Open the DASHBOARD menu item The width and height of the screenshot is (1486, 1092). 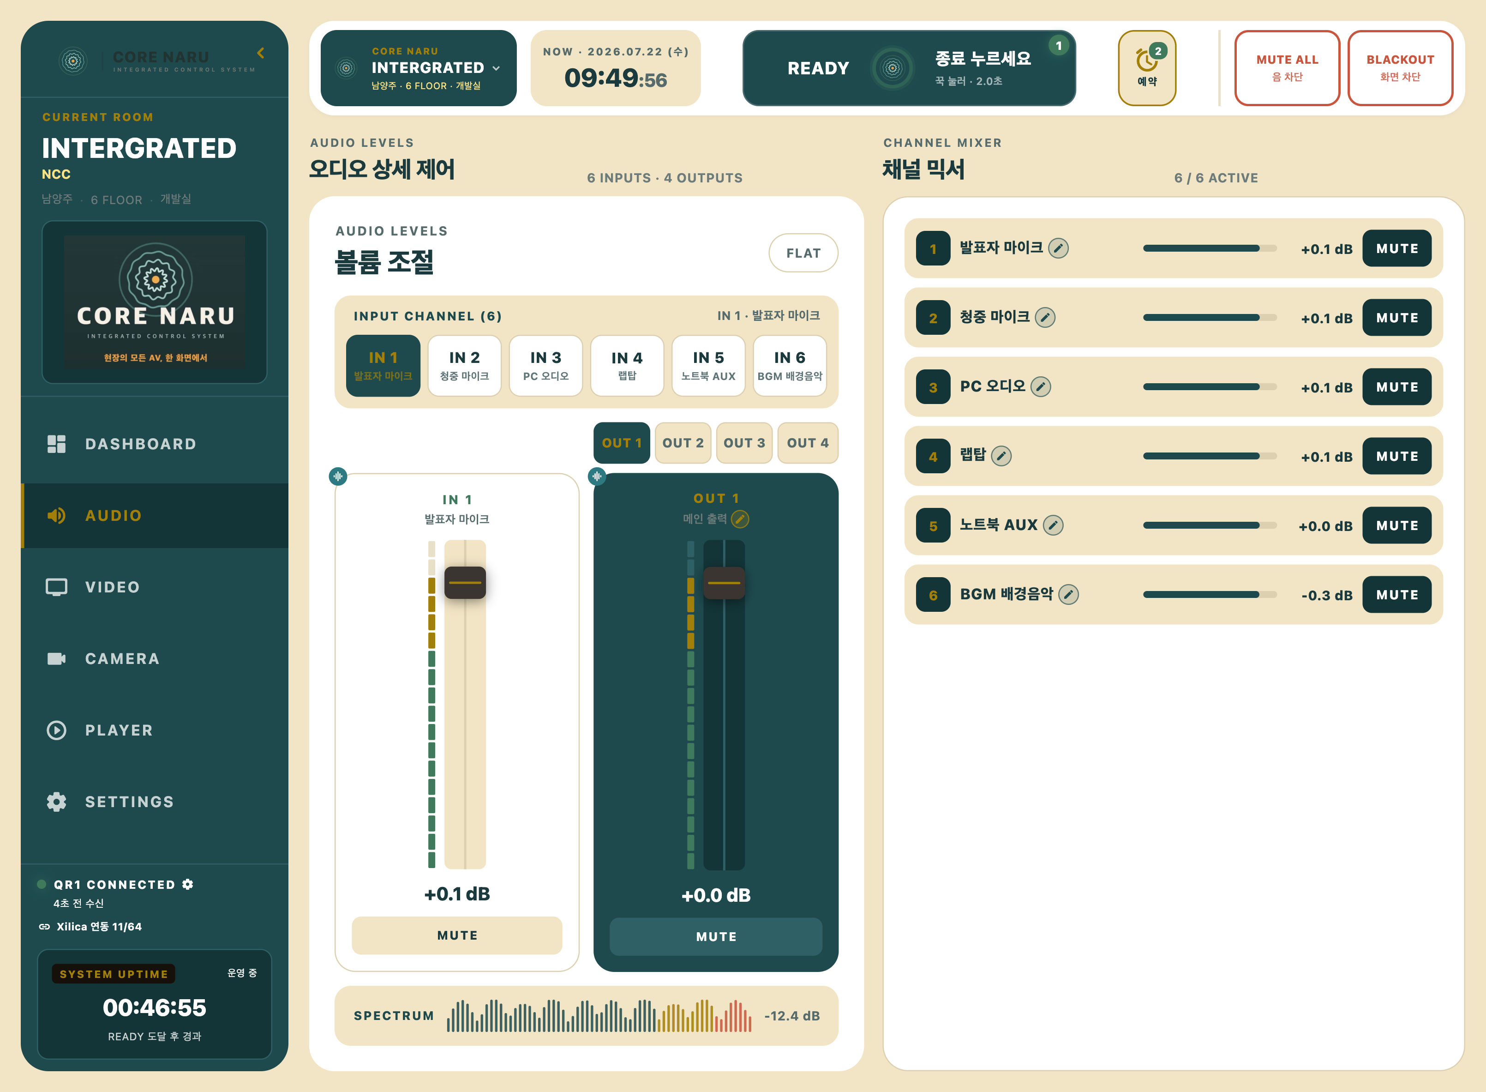(155, 444)
